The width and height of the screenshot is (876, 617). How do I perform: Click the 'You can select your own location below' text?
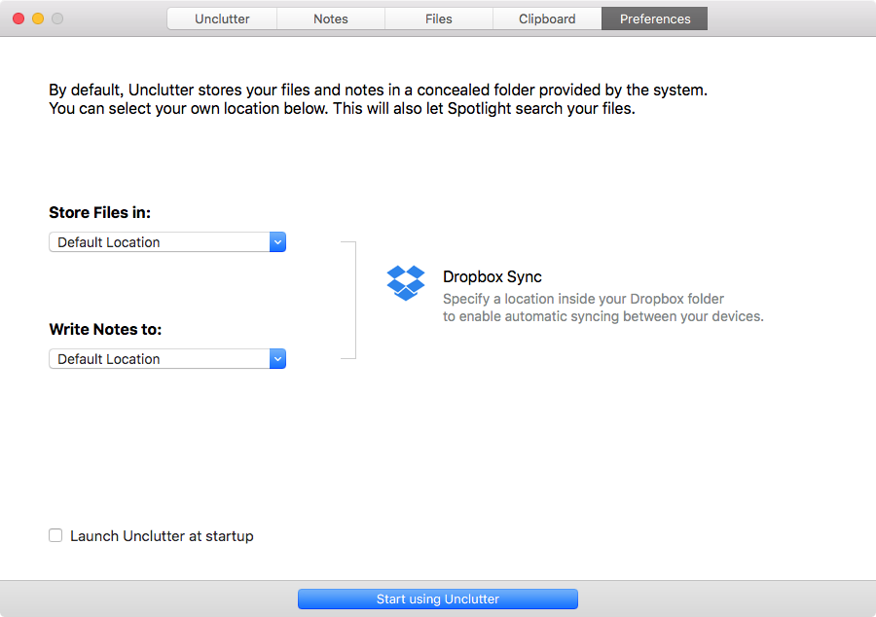tap(342, 108)
